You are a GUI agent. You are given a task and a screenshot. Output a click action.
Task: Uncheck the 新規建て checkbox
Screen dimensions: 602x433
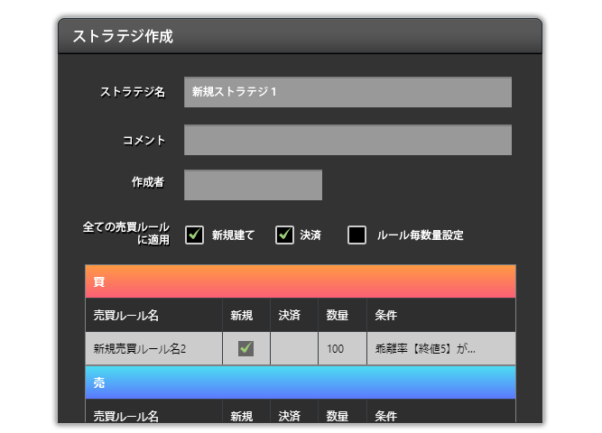pyautogui.click(x=194, y=235)
